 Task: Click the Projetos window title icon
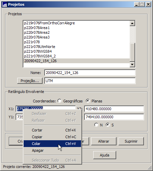point(5,4)
